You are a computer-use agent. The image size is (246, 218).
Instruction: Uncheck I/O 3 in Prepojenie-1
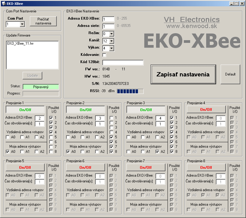(x=51, y=127)
